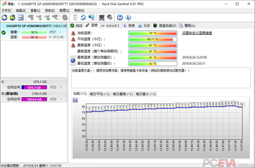The image size is (255, 168).
Task: Click the red 79 °C temperature bar in disk panel
Action: coord(34,37)
